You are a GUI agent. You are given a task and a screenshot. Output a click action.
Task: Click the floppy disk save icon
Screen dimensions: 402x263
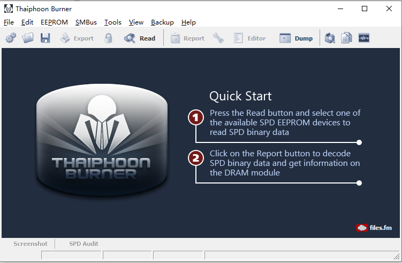pyautogui.click(x=45, y=38)
